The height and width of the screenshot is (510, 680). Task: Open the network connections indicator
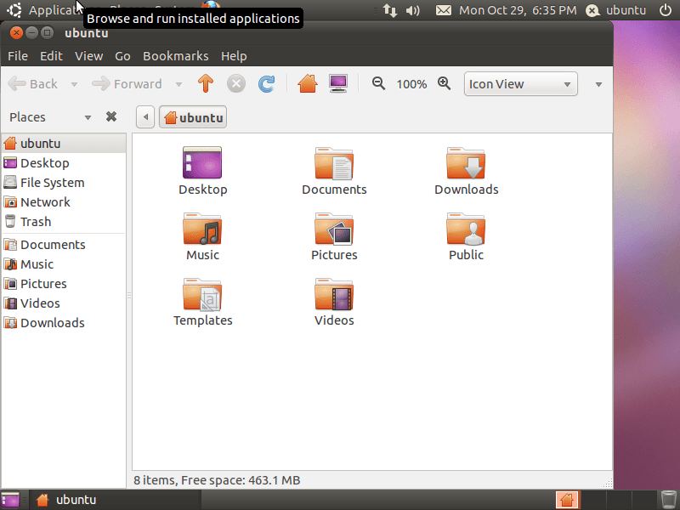pos(390,10)
